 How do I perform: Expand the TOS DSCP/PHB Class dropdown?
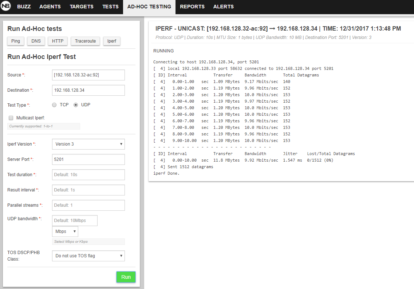[x=88, y=256]
